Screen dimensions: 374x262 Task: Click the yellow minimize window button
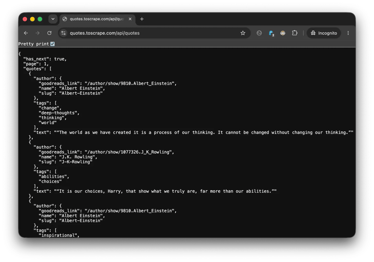click(32, 19)
